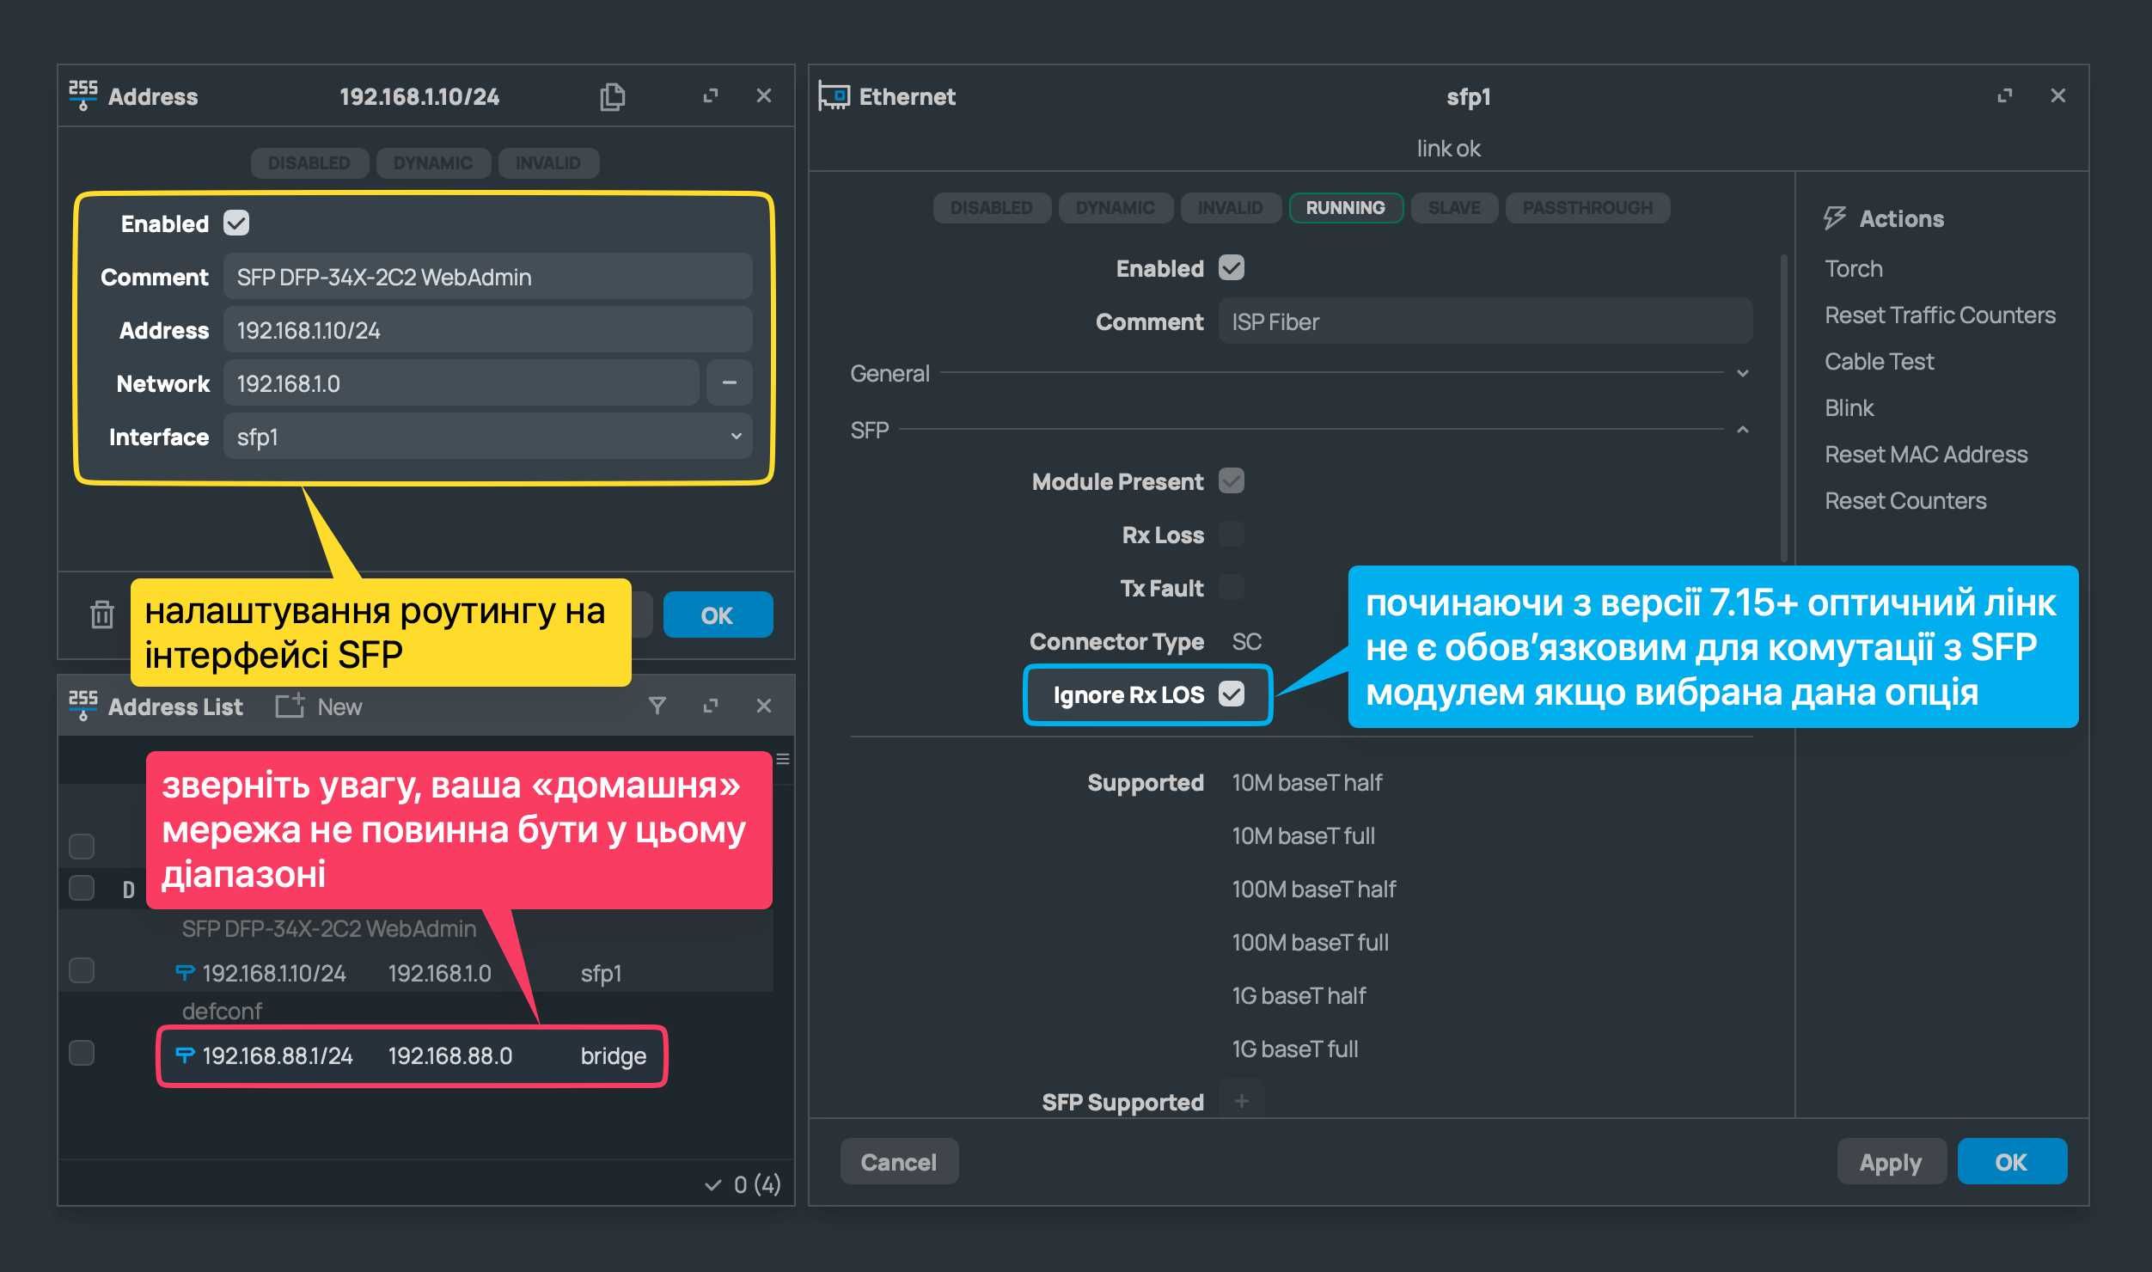Run the Cable Test action
The width and height of the screenshot is (2152, 1272).
tap(1880, 362)
